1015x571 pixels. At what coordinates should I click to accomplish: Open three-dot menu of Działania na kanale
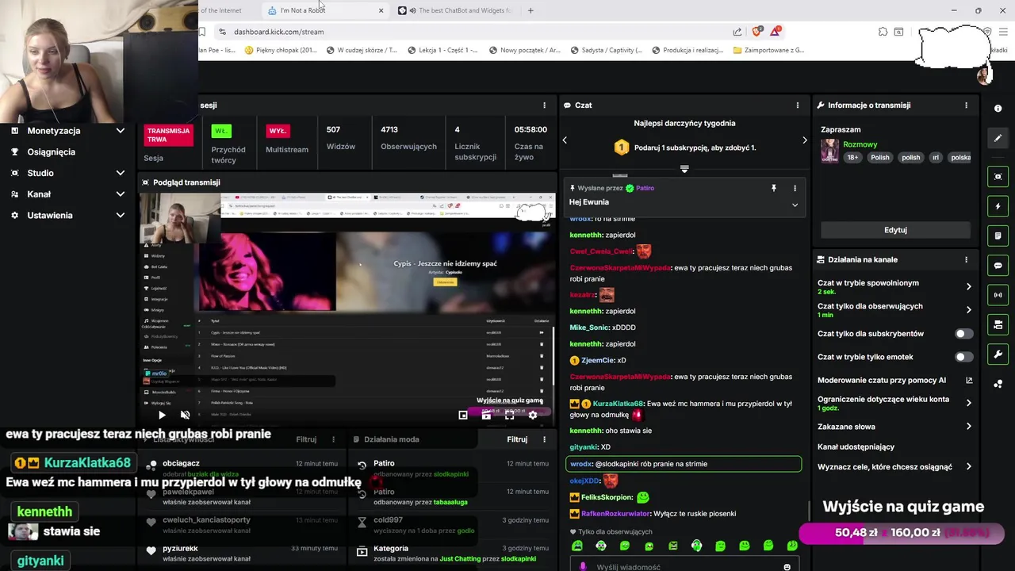click(x=966, y=259)
